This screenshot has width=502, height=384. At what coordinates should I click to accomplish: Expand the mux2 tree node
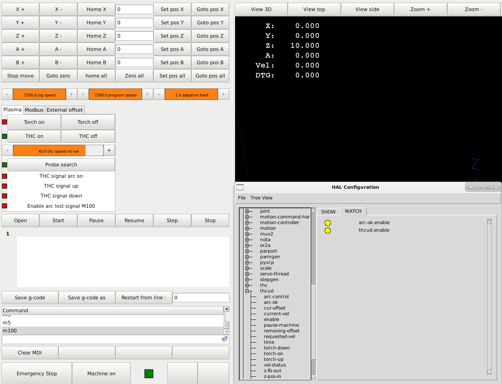[247, 234]
